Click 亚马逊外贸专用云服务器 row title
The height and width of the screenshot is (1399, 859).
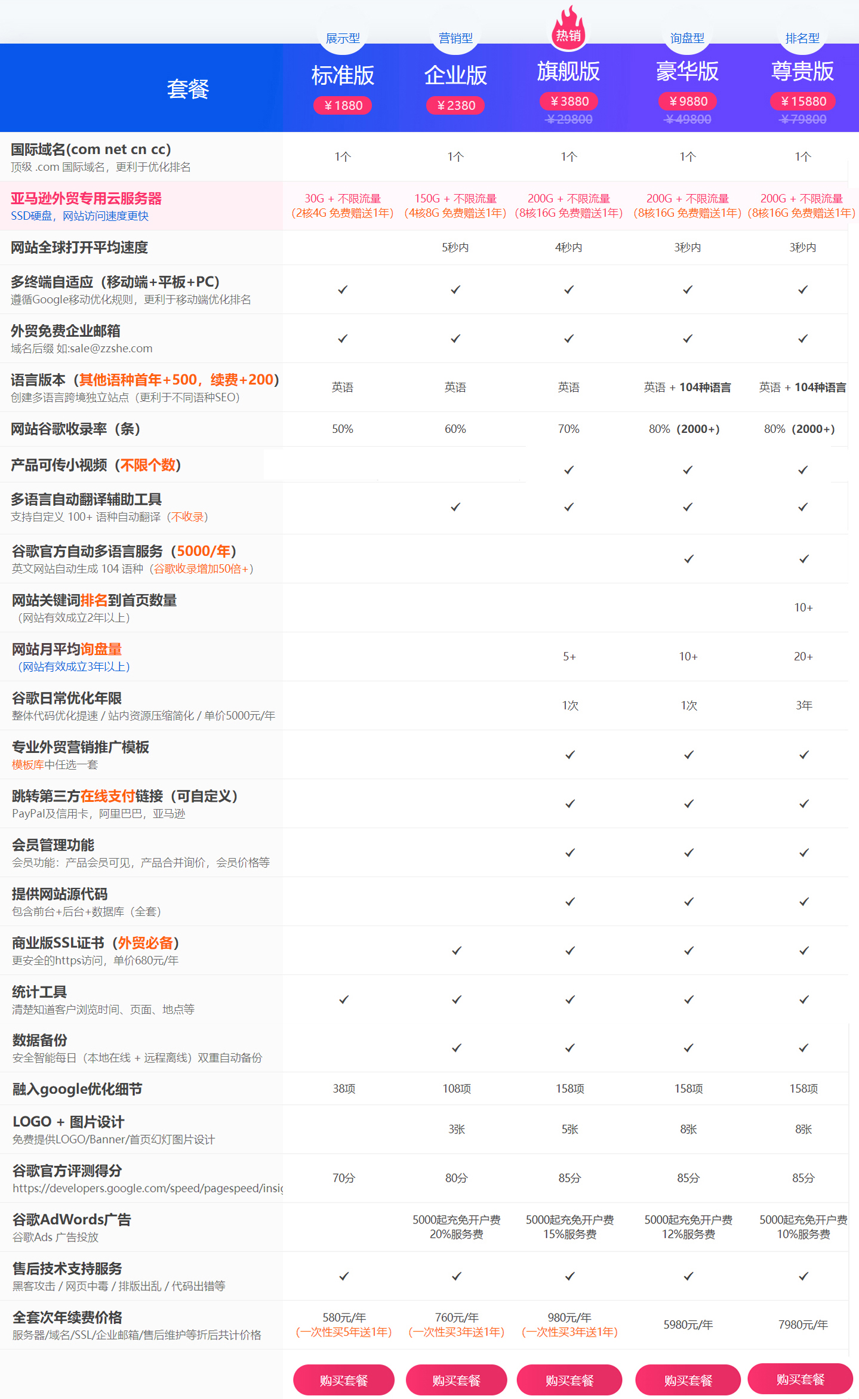pyautogui.click(x=87, y=198)
